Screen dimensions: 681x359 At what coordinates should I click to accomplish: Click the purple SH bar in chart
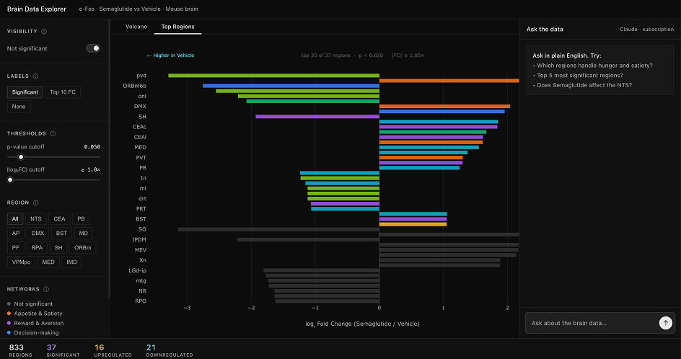[x=317, y=116]
